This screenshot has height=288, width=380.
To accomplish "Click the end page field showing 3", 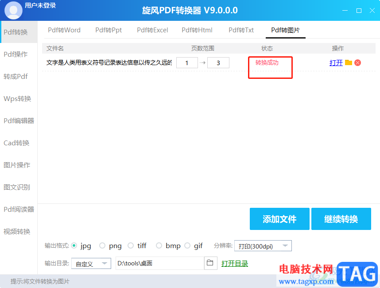I will click(218, 63).
